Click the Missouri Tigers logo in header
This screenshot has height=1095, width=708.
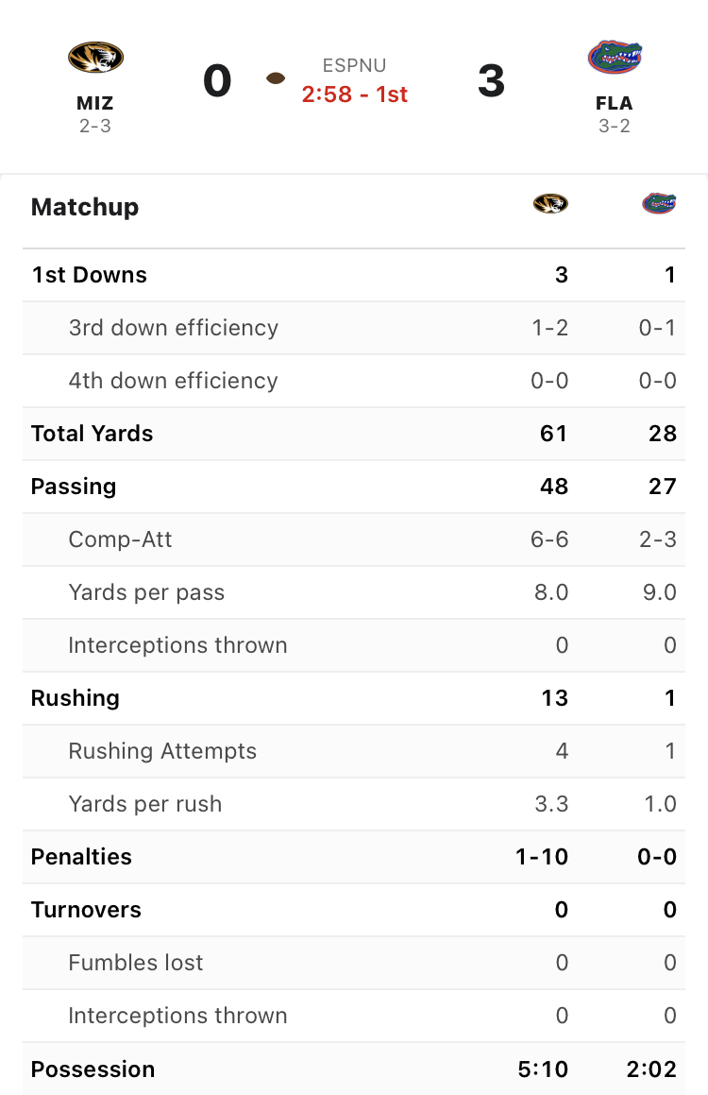point(95,58)
